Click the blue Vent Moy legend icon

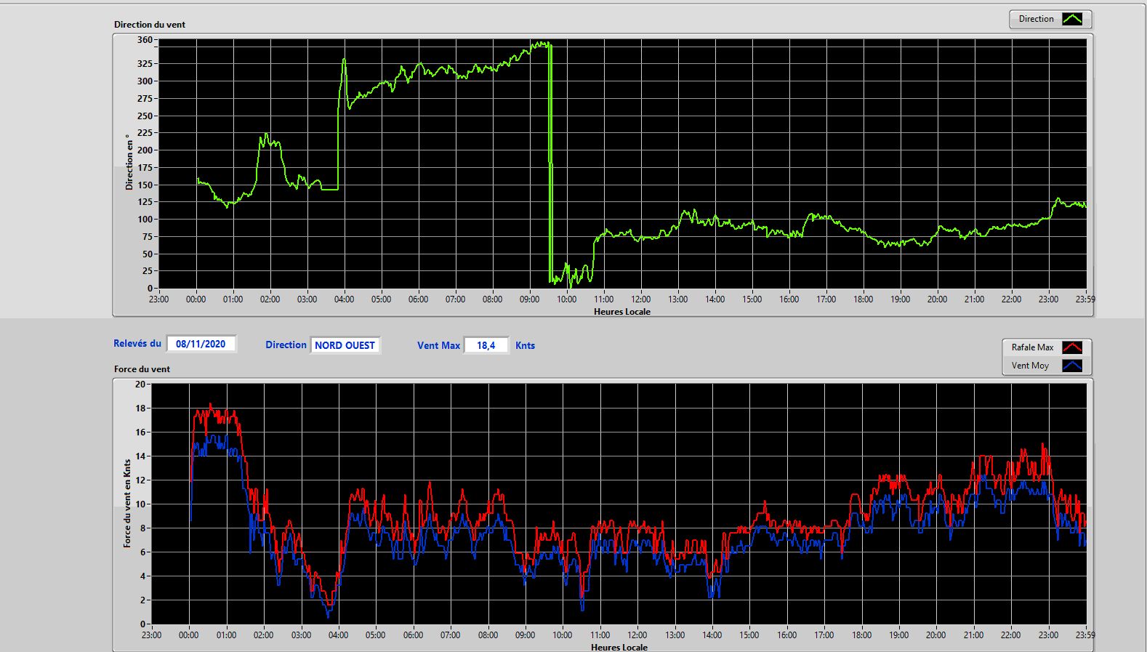pyautogui.click(x=1072, y=366)
